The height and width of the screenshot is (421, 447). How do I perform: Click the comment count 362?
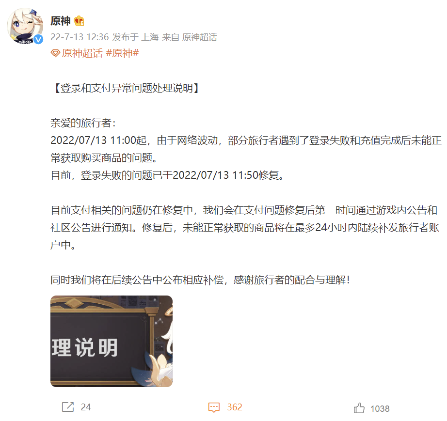(x=235, y=407)
